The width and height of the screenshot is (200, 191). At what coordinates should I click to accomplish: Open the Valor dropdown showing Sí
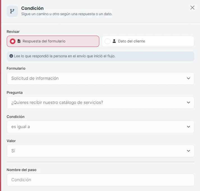click(100, 151)
